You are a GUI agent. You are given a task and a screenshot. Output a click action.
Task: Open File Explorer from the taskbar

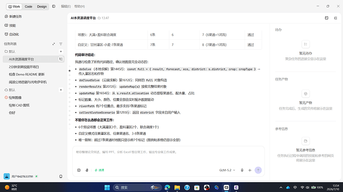[x=177, y=188]
